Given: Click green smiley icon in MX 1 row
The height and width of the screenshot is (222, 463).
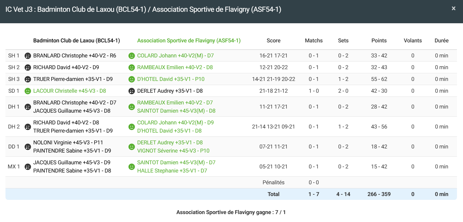Looking at the screenshot, I should 132,167.
